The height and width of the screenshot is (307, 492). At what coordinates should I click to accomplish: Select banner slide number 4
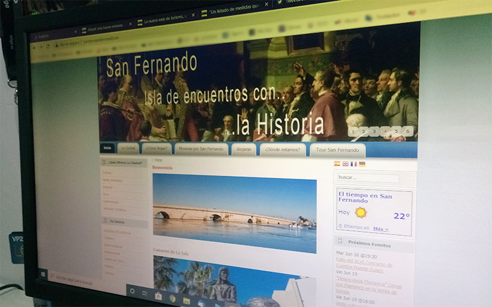(x=385, y=131)
